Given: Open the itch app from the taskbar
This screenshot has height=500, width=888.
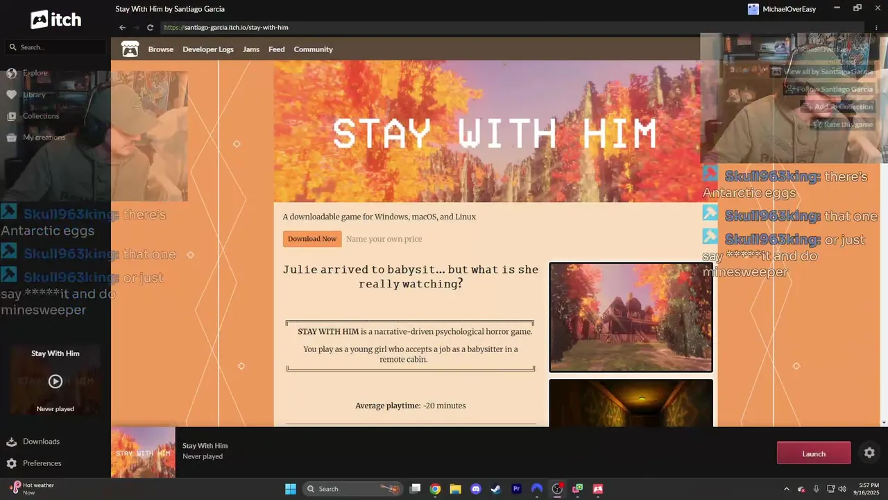Looking at the screenshot, I should (x=598, y=489).
